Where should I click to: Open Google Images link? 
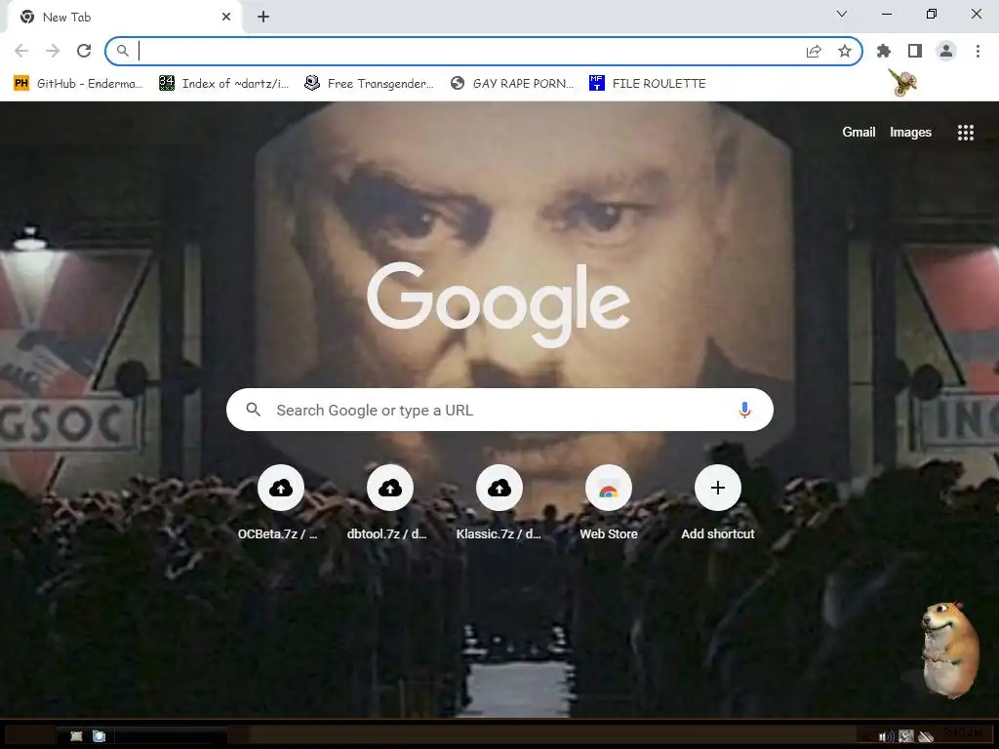click(x=910, y=132)
